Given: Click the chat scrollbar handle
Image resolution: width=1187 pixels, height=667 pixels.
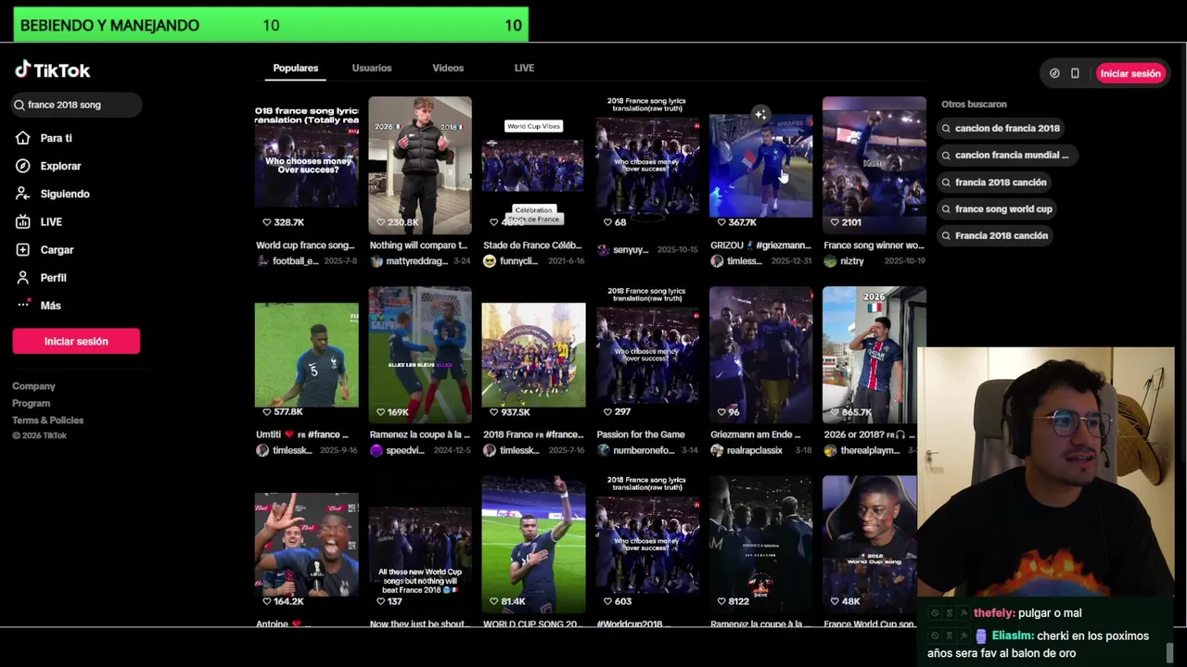Looking at the screenshot, I should pyautogui.click(x=1170, y=654).
